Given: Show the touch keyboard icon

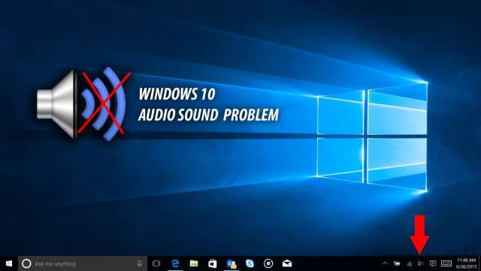Looking at the screenshot, I should (x=446, y=263).
